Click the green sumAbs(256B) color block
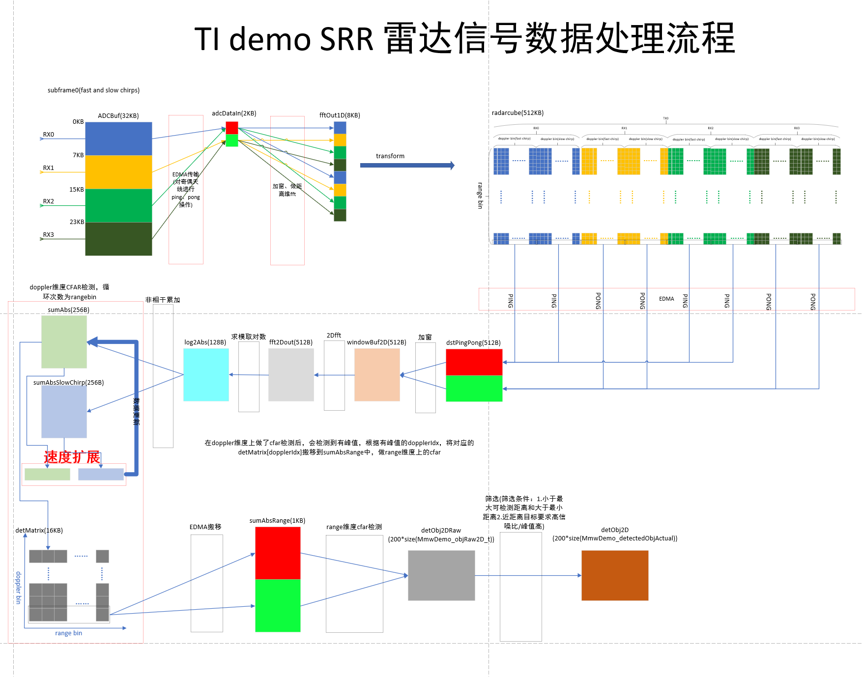Screen dimensions: 863x677 pyautogui.click(x=64, y=341)
